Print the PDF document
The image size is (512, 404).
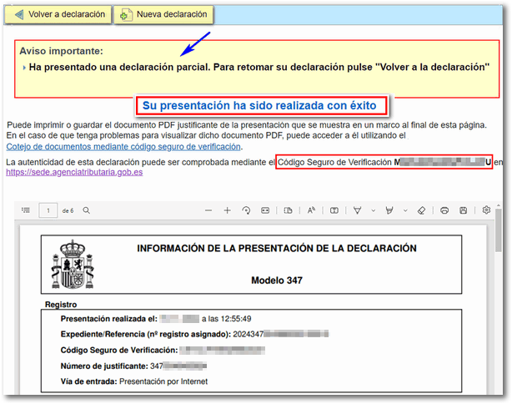(x=444, y=210)
